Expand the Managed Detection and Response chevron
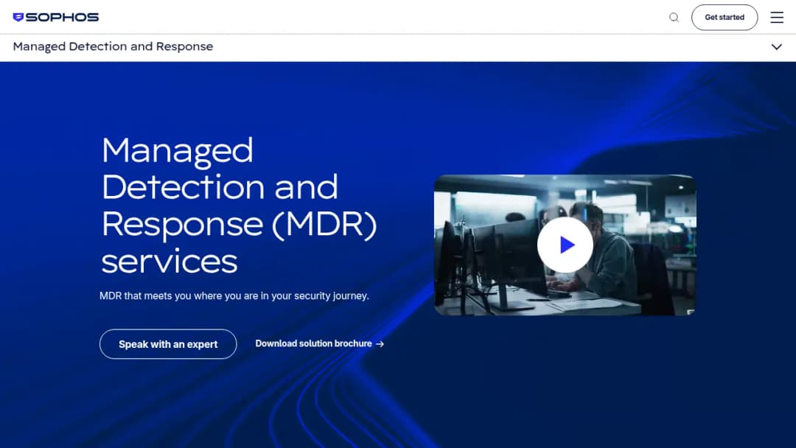The width and height of the screenshot is (796, 448). coord(776,46)
